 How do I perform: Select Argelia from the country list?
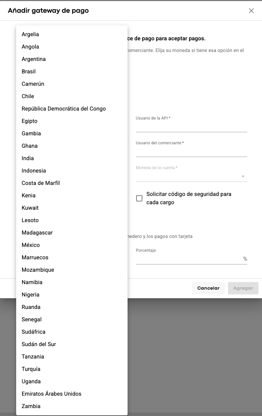click(x=30, y=34)
